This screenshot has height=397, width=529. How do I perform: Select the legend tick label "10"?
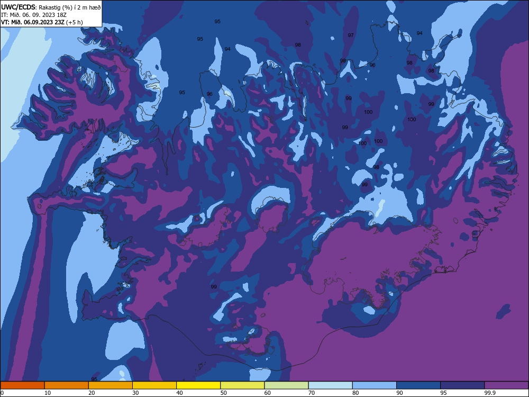click(x=48, y=393)
